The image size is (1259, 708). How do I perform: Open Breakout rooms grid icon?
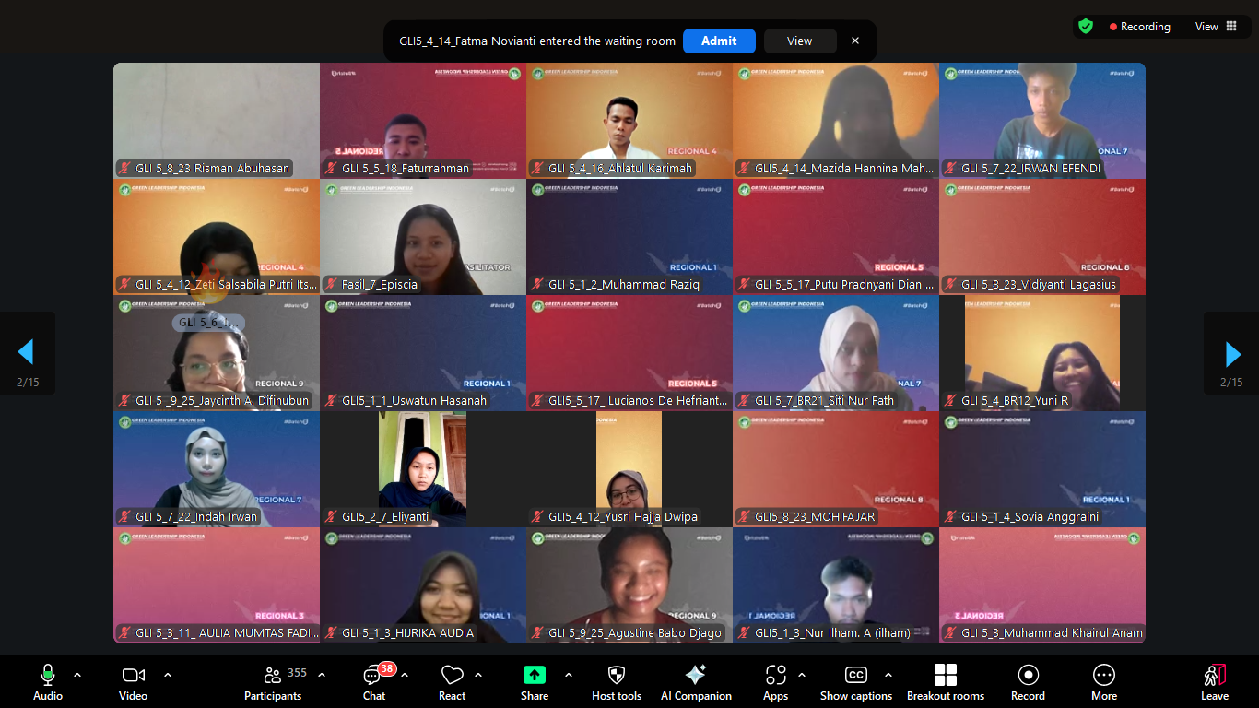945,676
